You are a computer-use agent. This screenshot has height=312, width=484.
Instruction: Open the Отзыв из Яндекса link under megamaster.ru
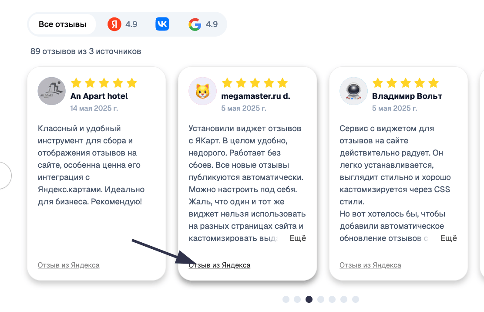coord(220,265)
